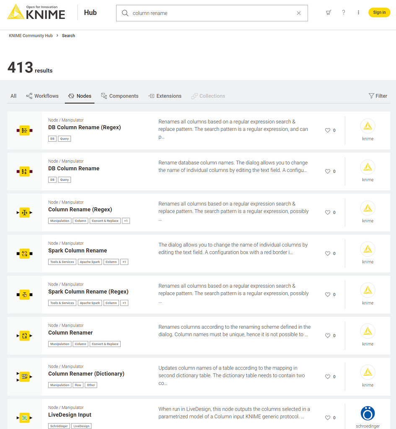Open the three-dot overflow menu
The width and height of the screenshot is (396, 429).
(x=358, y=13)
